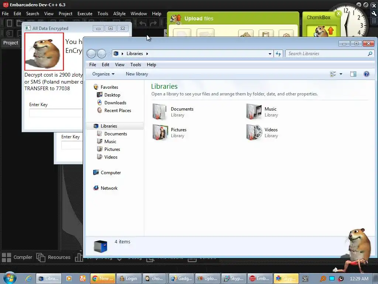Select Favorites in navigation pane
The height and width of the screenshot is (284, 378).
(x=109, y=87)
